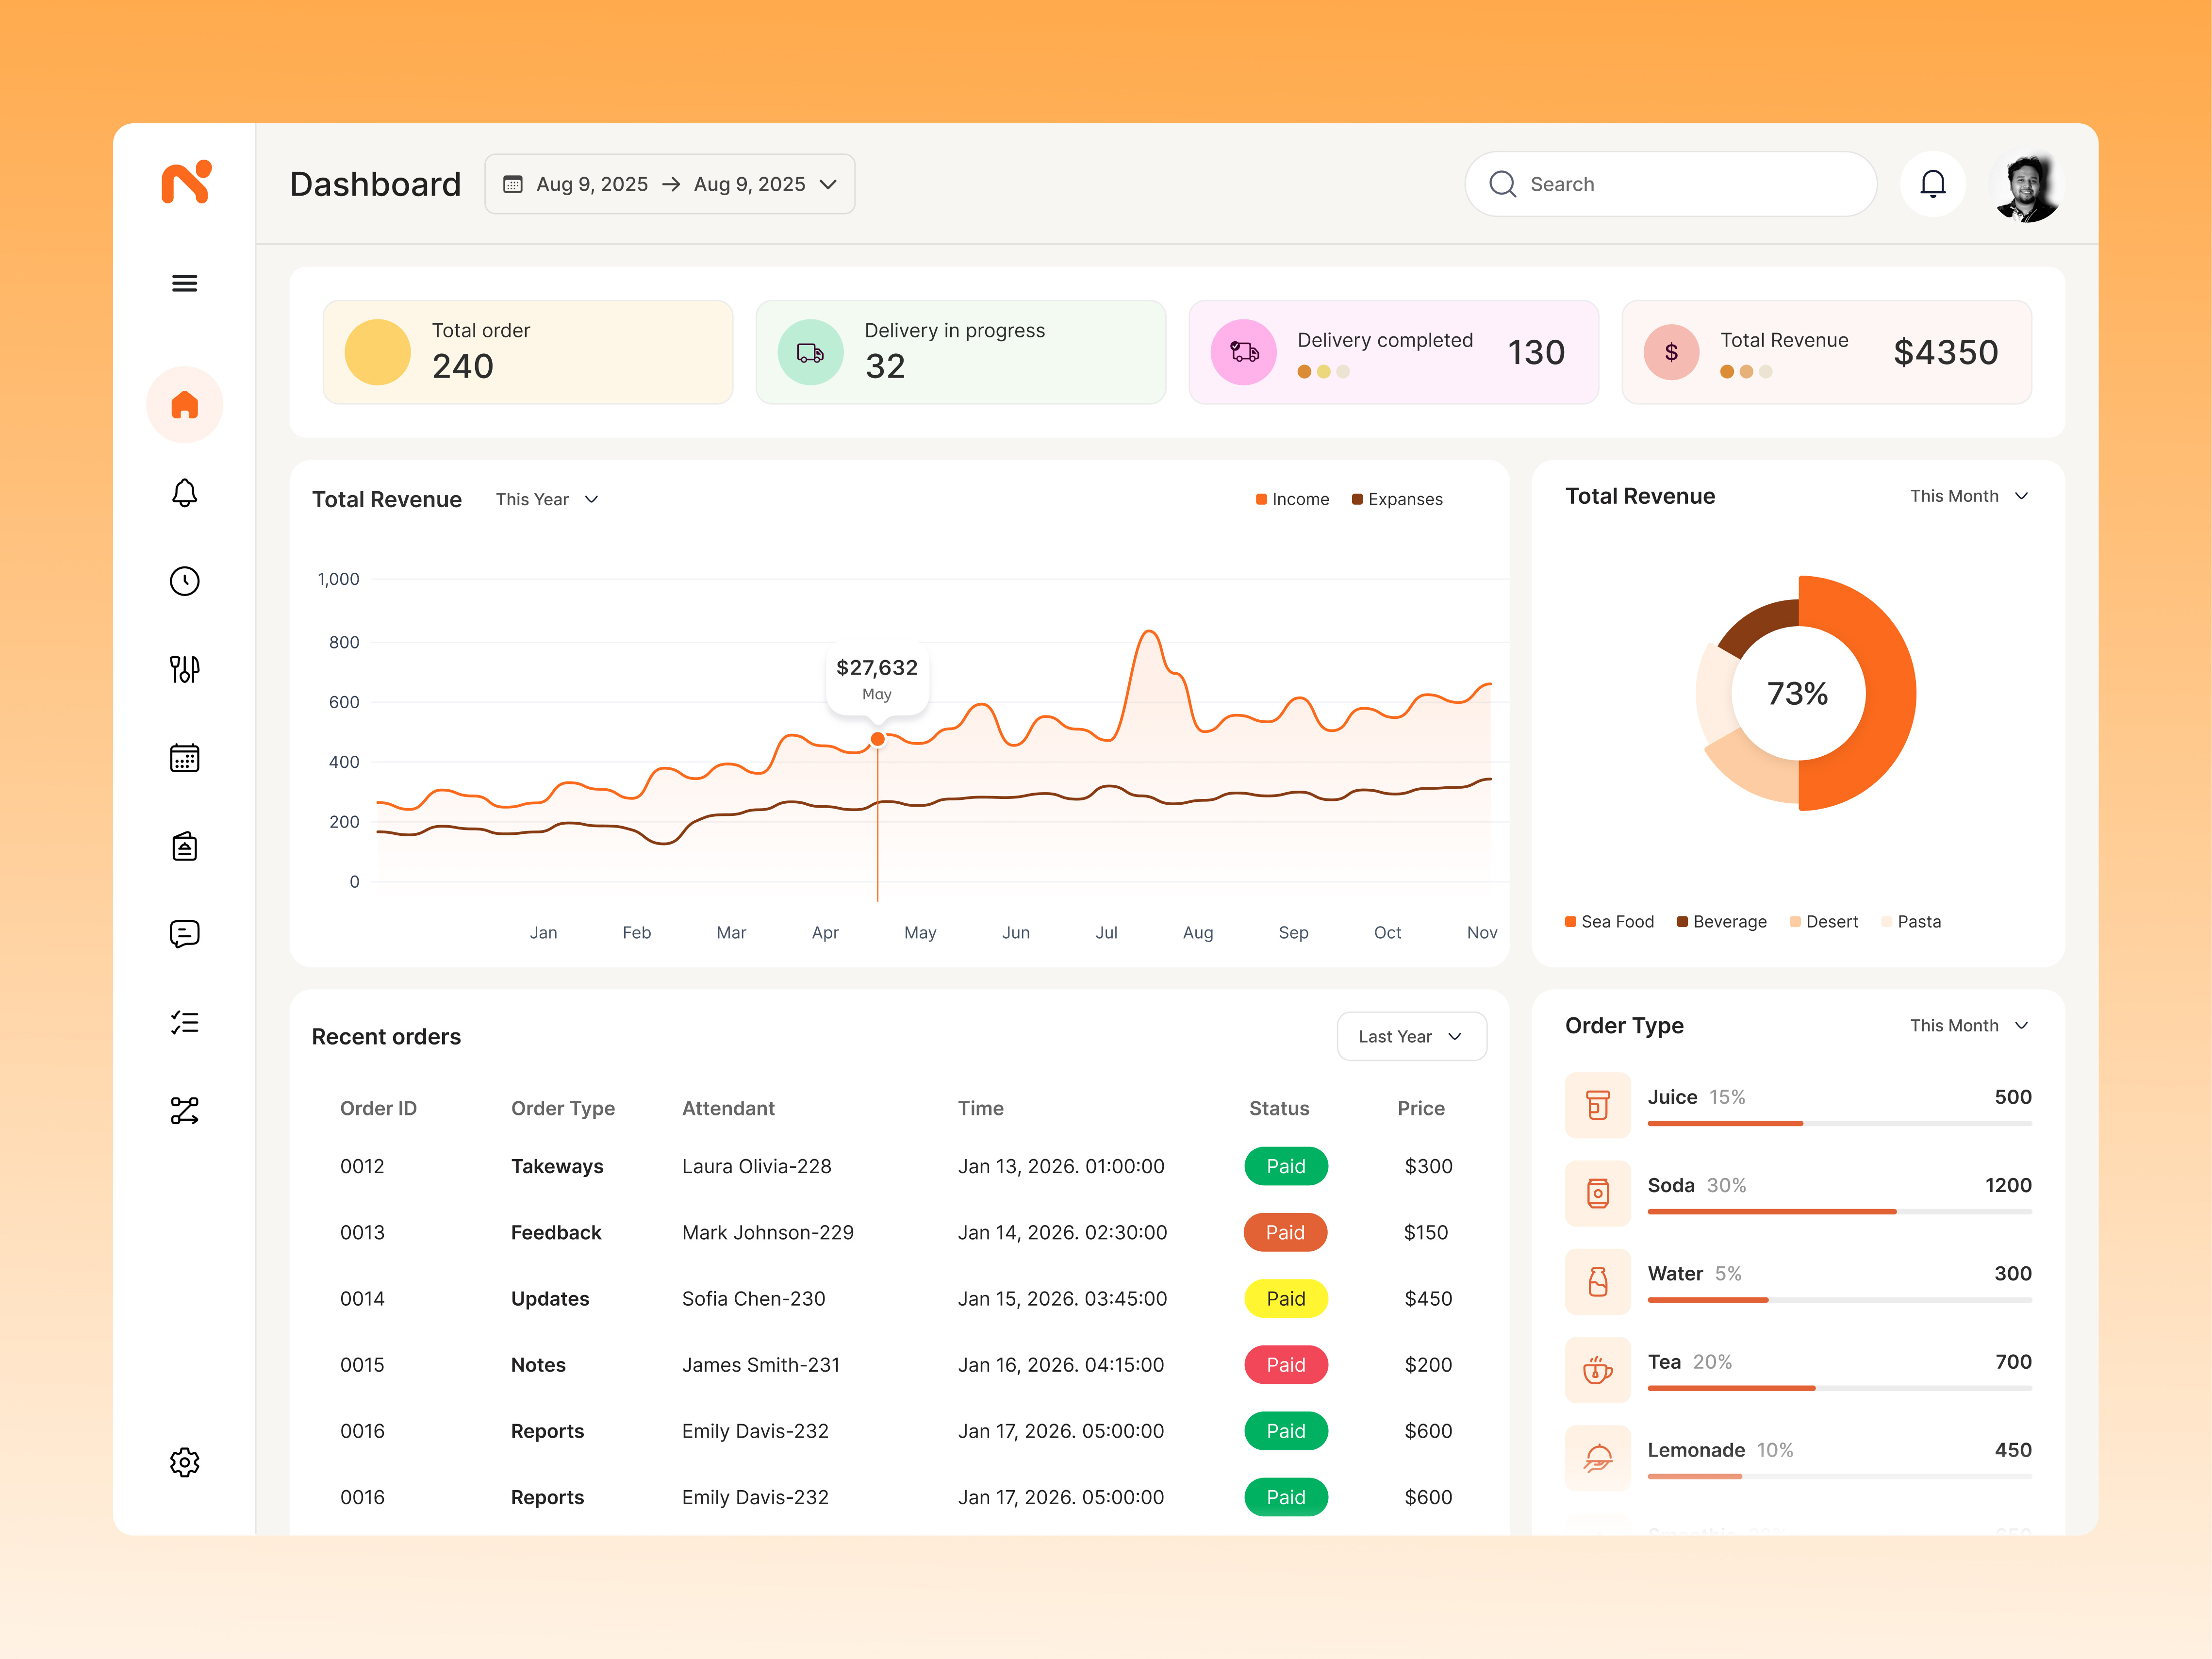Open the Home icon in sidebar

[184, 405]
